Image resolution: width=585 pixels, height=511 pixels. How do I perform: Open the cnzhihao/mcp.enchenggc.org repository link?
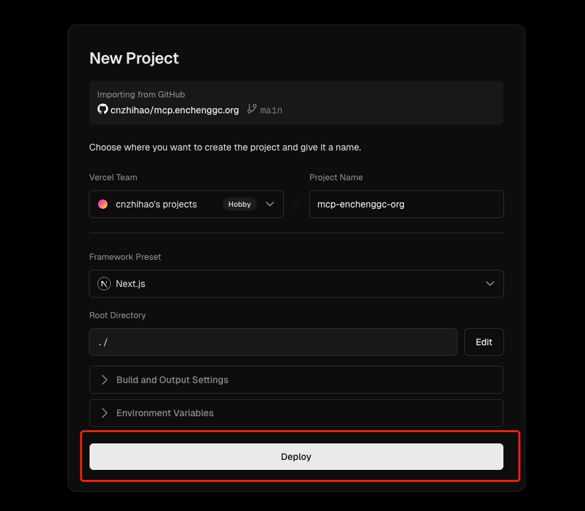coord(175,110)
